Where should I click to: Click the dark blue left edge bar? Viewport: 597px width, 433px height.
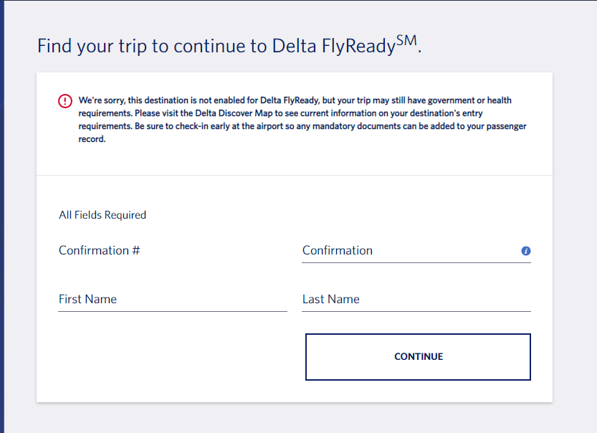point(2,217)
